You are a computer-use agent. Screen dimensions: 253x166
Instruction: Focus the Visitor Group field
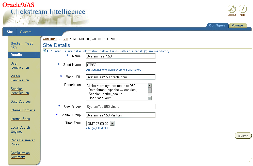point(121,115)
